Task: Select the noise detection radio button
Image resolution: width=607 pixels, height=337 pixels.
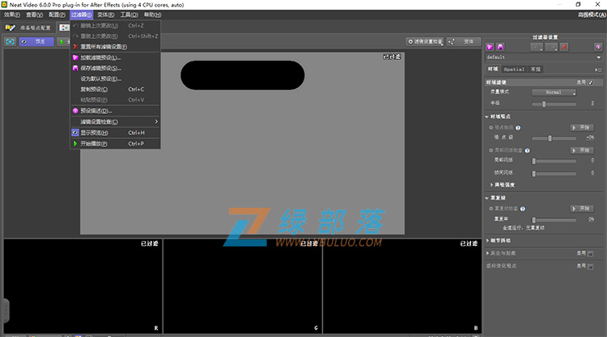Action: pos(491,128)
